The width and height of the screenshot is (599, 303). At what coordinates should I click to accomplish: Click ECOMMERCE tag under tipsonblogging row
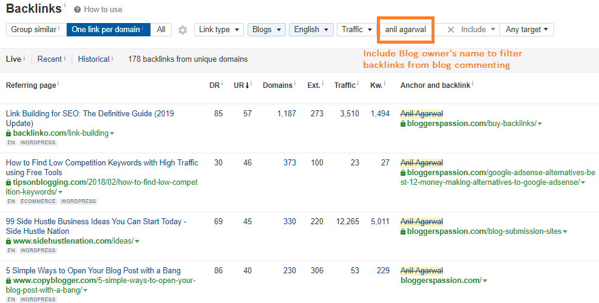coord(38,201)
